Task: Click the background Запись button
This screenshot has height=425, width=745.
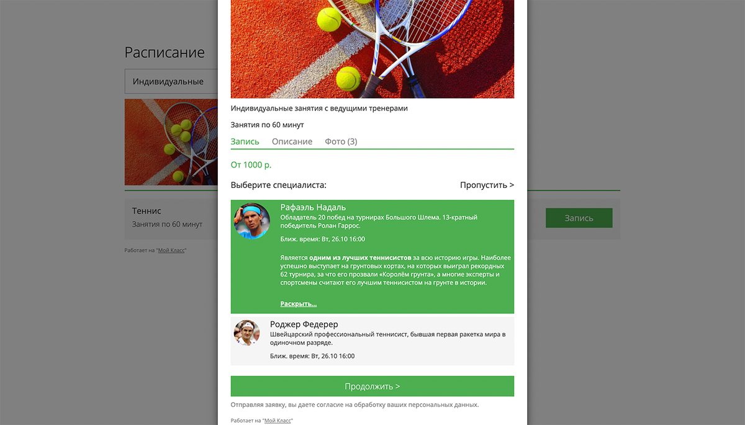Action: tap(579, 218)
